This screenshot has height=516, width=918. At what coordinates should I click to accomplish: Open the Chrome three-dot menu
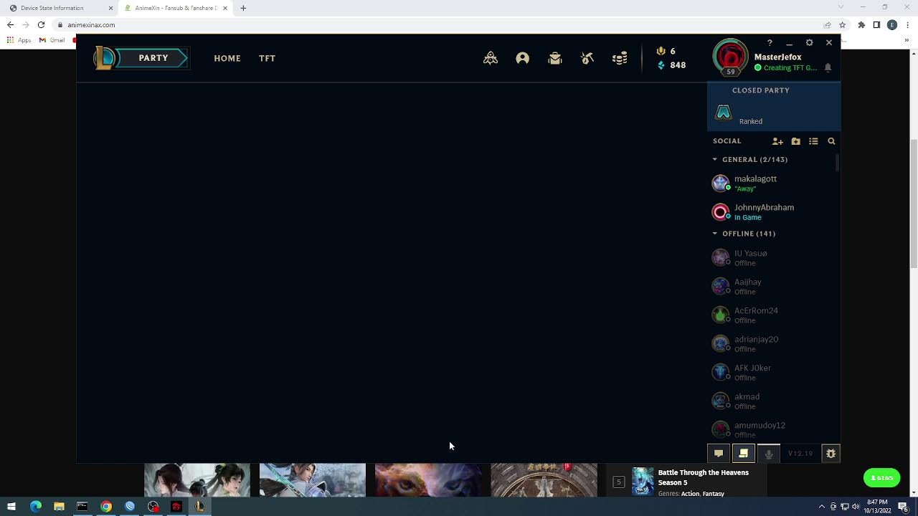[x=907, y=24]
